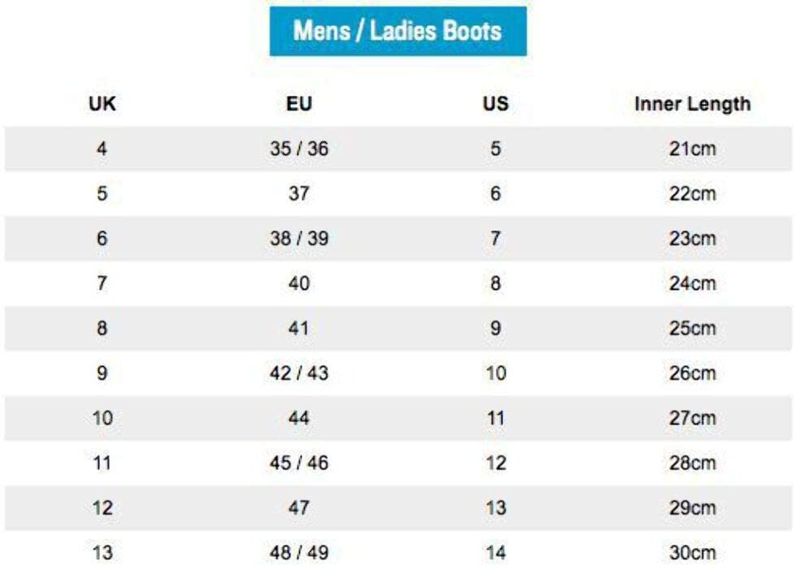Click the 29cm inner length cell
The height and width of the screenshot is (569, 795).
[693, 508]
